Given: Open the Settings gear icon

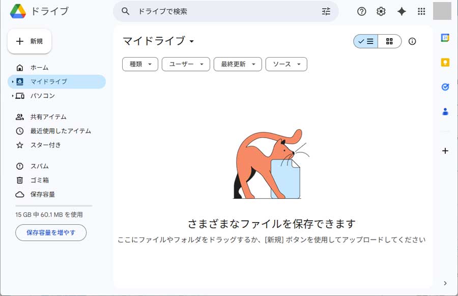Looking at the screenshot, I should tap(381, 11).
